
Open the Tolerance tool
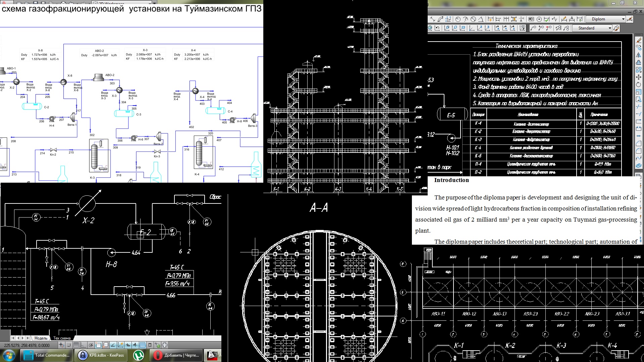pos(531,19)
